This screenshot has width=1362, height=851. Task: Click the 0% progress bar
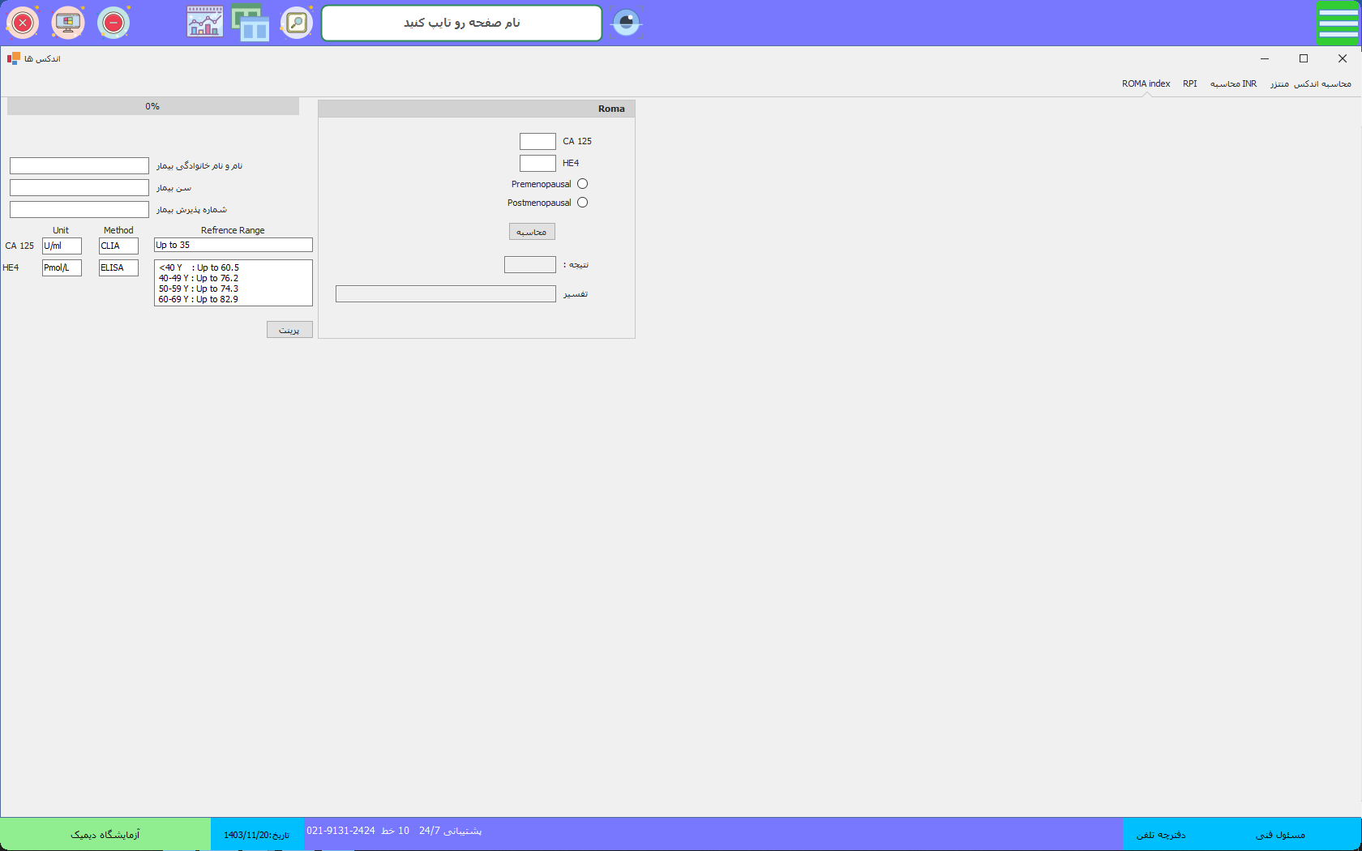(x=152, y=106)
